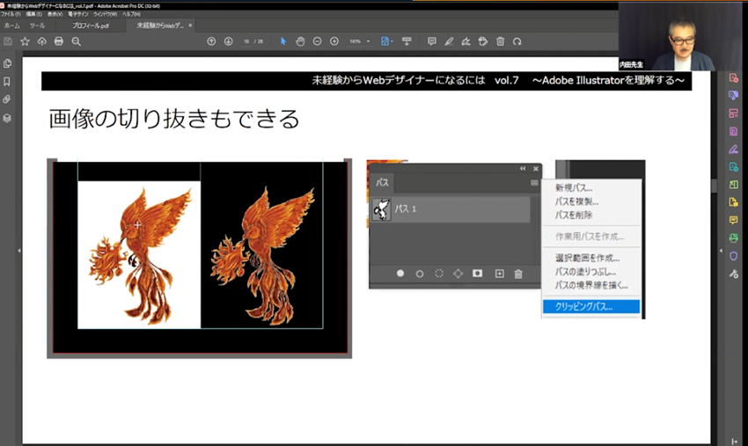Zoom in with the plus circle icon

[x=334, y=41]
